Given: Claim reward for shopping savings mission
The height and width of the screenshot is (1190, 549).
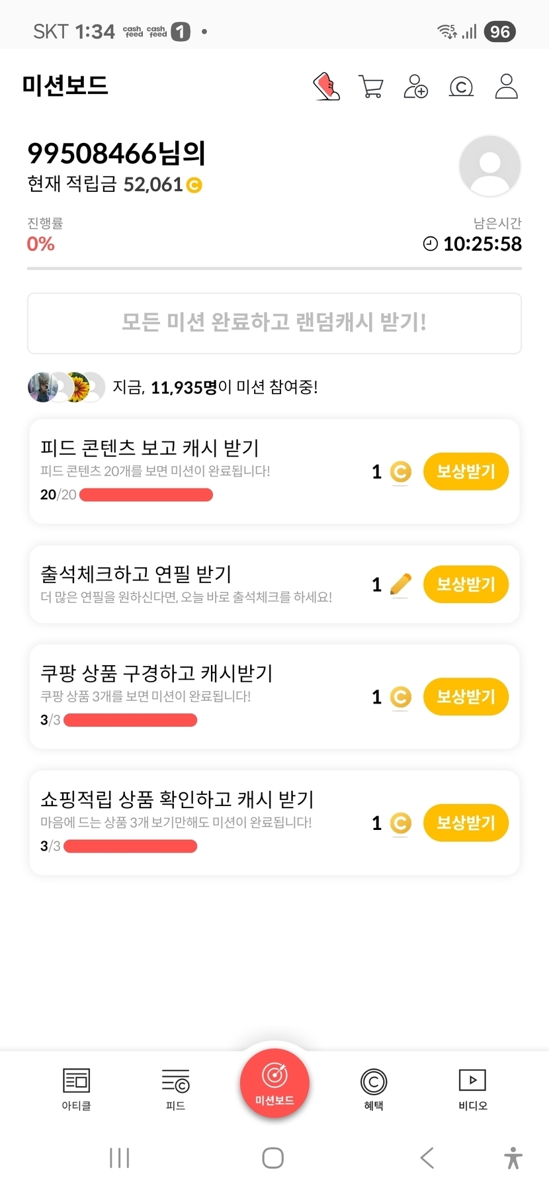Looking at the screenshot, I should point(466,823).
